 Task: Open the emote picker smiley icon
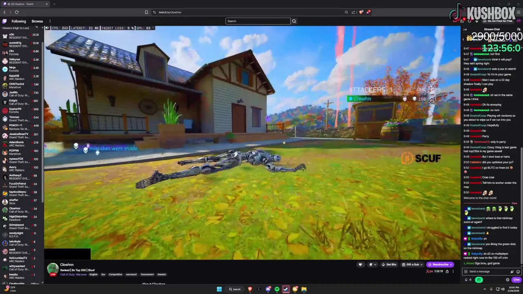click(x=518, y=272)
